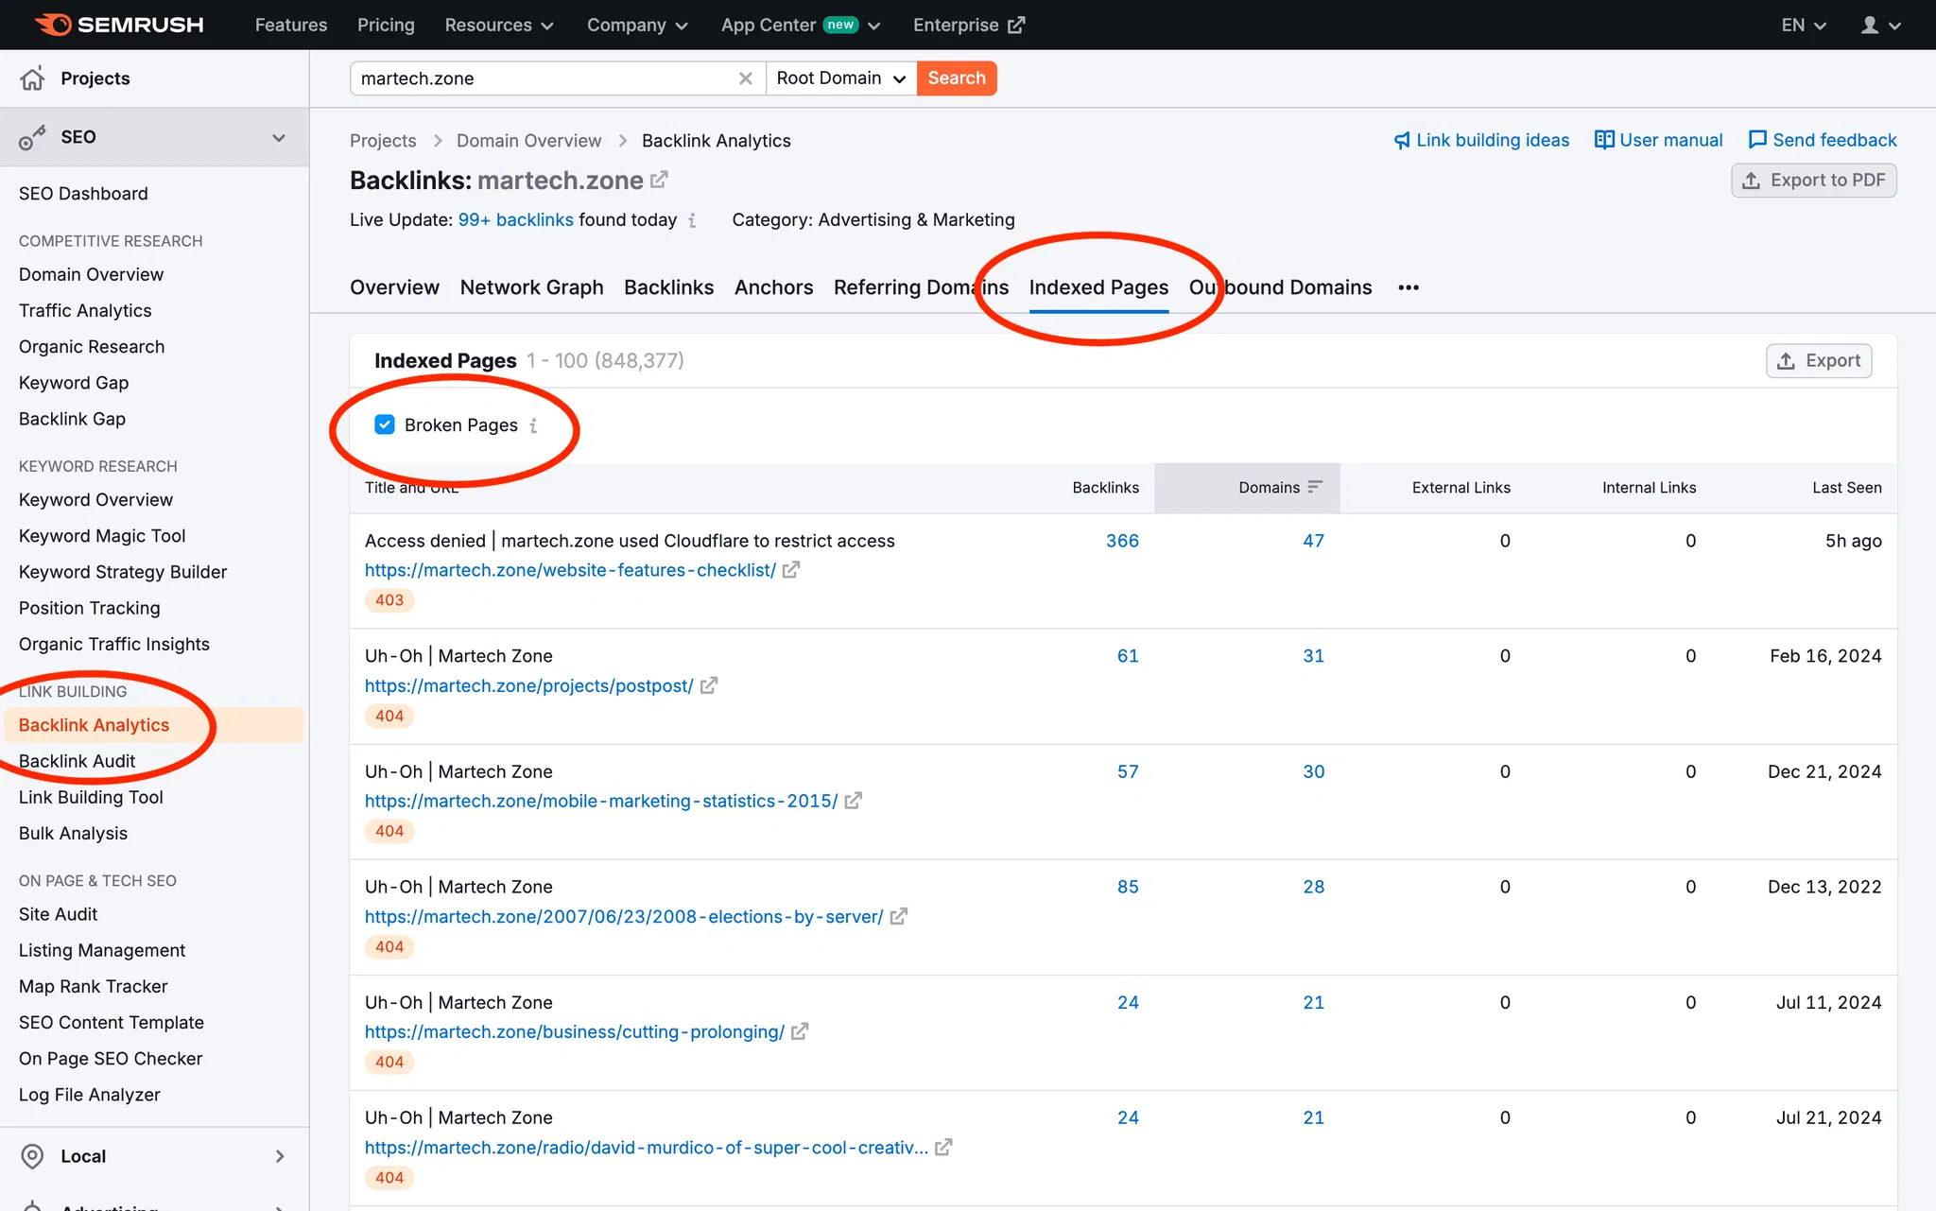Open the EN language dropdown

pos(1803,26)
